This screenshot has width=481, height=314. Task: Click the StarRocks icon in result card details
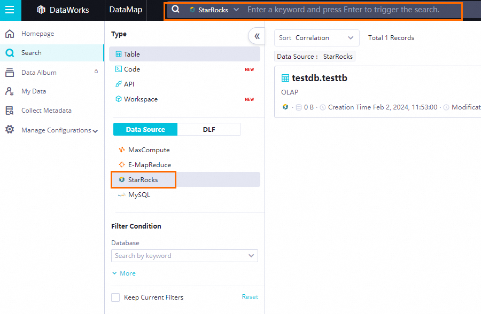pos(285,107)
